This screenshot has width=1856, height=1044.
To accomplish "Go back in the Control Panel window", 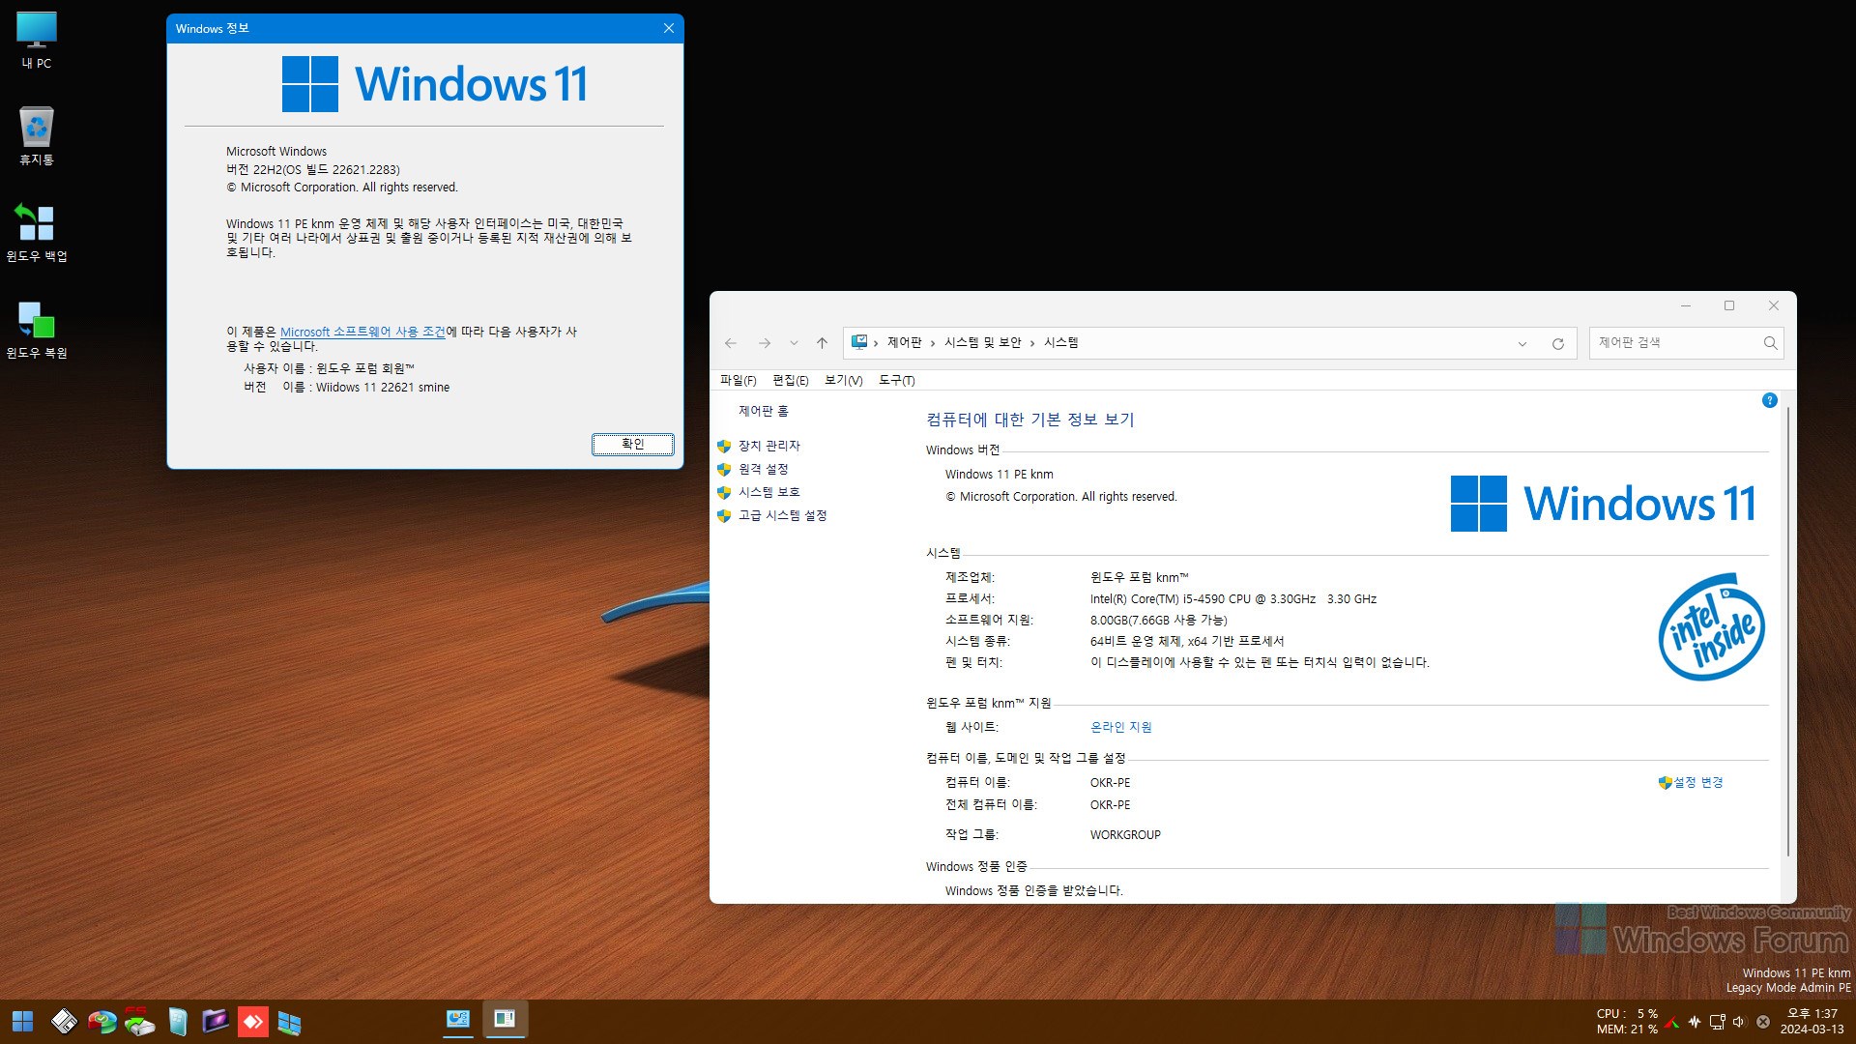I will pos(731,343).
